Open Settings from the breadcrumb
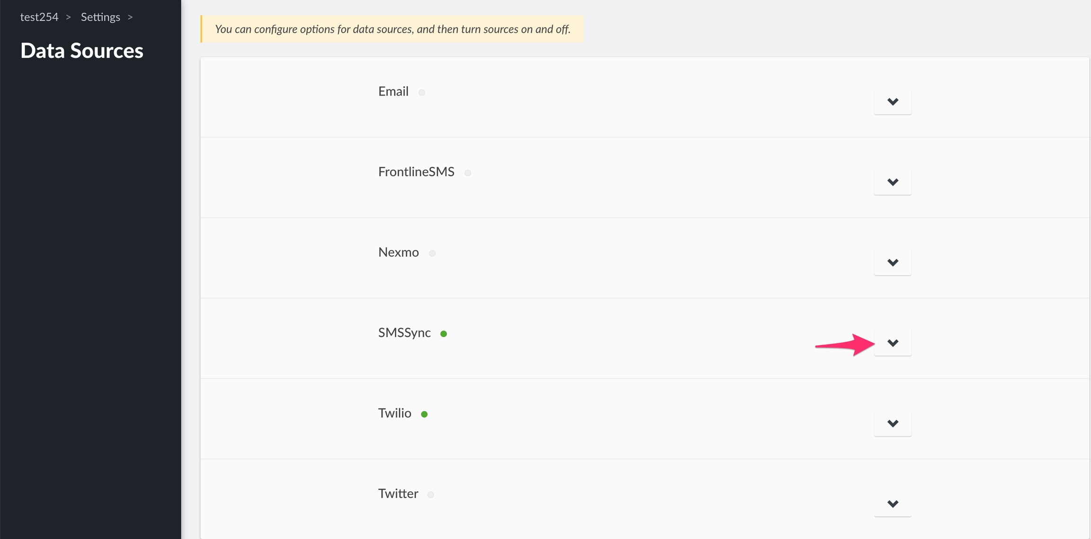The image size is (1091, 539). tap(100, 17)
